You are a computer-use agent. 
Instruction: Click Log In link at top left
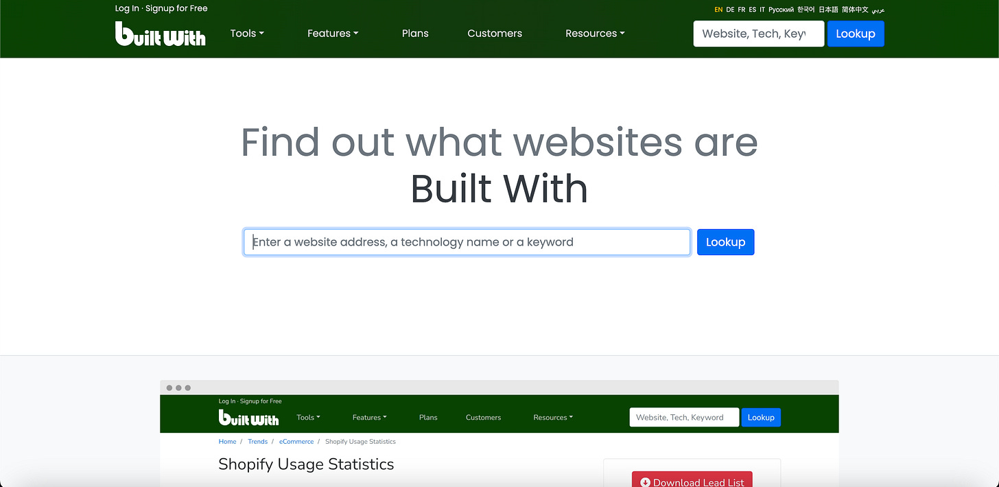[127, 8]
